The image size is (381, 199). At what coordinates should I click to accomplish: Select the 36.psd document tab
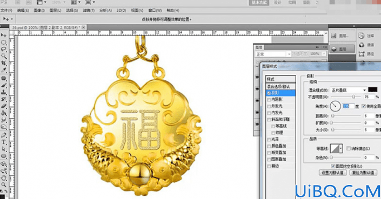(48, 28)
